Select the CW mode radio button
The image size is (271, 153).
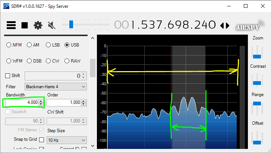[x=48, y=61]
